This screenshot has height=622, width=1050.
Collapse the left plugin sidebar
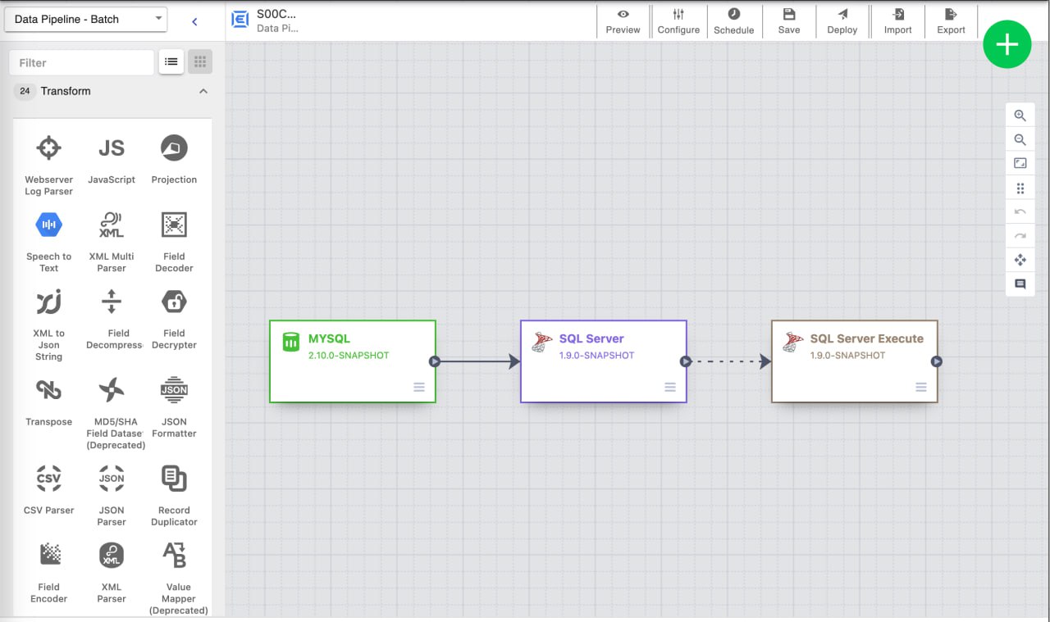click(x=194, y=21)
